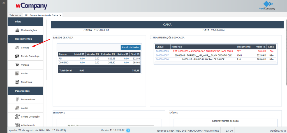The height and width of the screenshot is (133, 287).
Task: Click the blue help icon beside version number
Action: [x=128, y=130]
